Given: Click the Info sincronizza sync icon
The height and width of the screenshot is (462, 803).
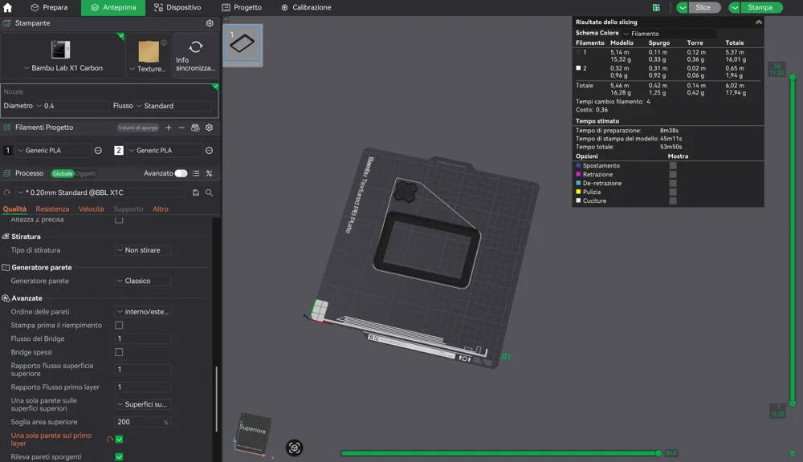Looking at the screenshot, I should [x=196, y=47].
